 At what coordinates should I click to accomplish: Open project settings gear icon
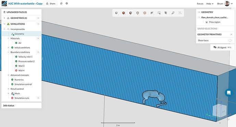[x=67, y=3]
